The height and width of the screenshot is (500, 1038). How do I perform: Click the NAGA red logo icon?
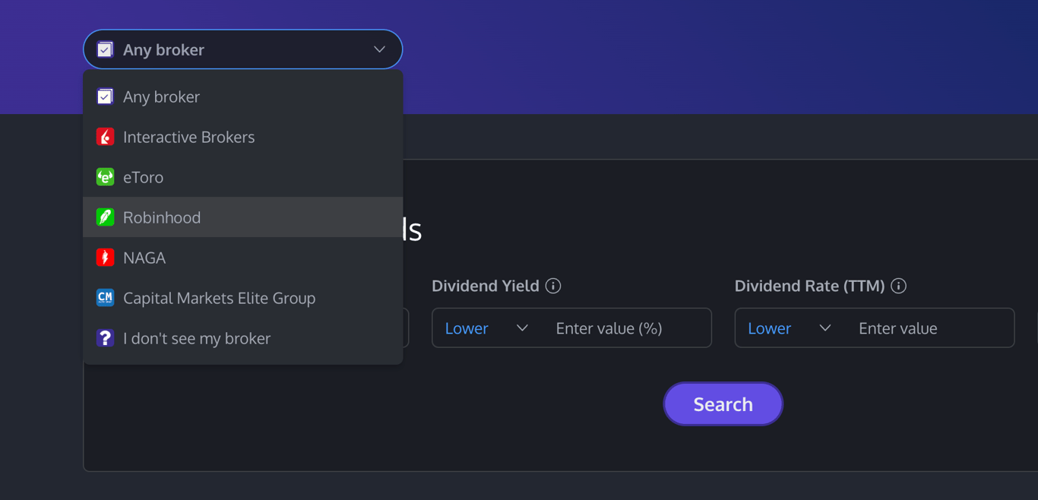(105, 258)
